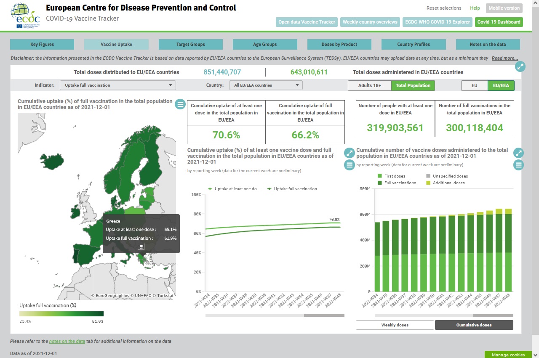Open the map chart hamburger menu
Image resolution: width=539 pixels, height=358 pixels.
tap(180, 104)
